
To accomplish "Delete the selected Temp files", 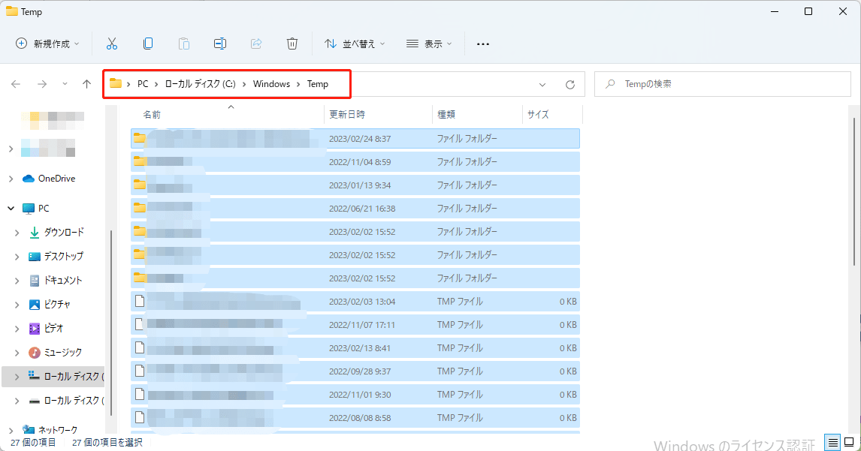I will 292,43.
